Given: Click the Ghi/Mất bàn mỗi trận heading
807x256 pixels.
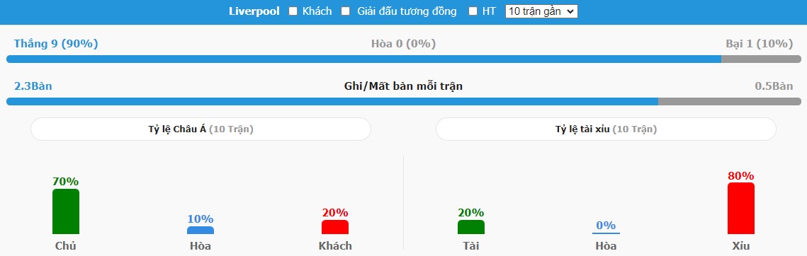Looking at the screenshot, I should [x=404, y=86].
